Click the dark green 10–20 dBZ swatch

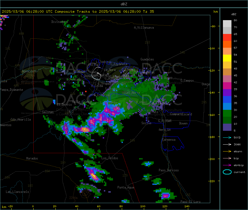pyautogui.click(x=227, y=120)
